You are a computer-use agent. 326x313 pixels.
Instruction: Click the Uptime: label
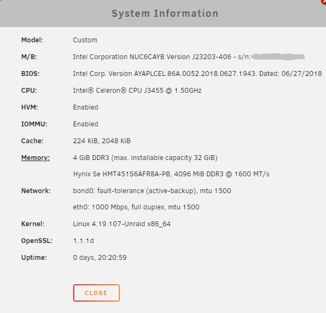tap(34, 258)
